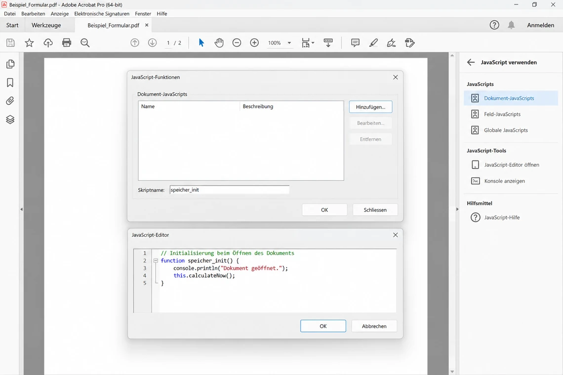563x375 pixels.
Task: Open the help question mark icon
Action: 494,25
